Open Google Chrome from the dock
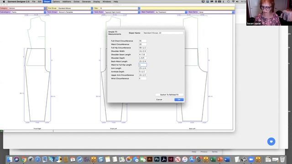 tap(24, 159)
